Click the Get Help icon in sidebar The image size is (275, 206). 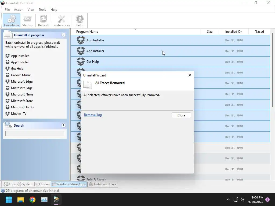click(x=7, y=68)
